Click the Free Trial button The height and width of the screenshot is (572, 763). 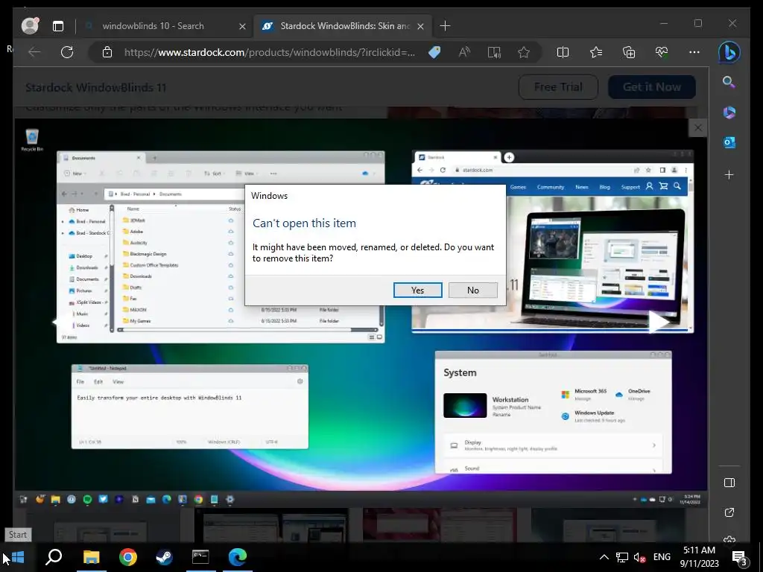point(558,87)
